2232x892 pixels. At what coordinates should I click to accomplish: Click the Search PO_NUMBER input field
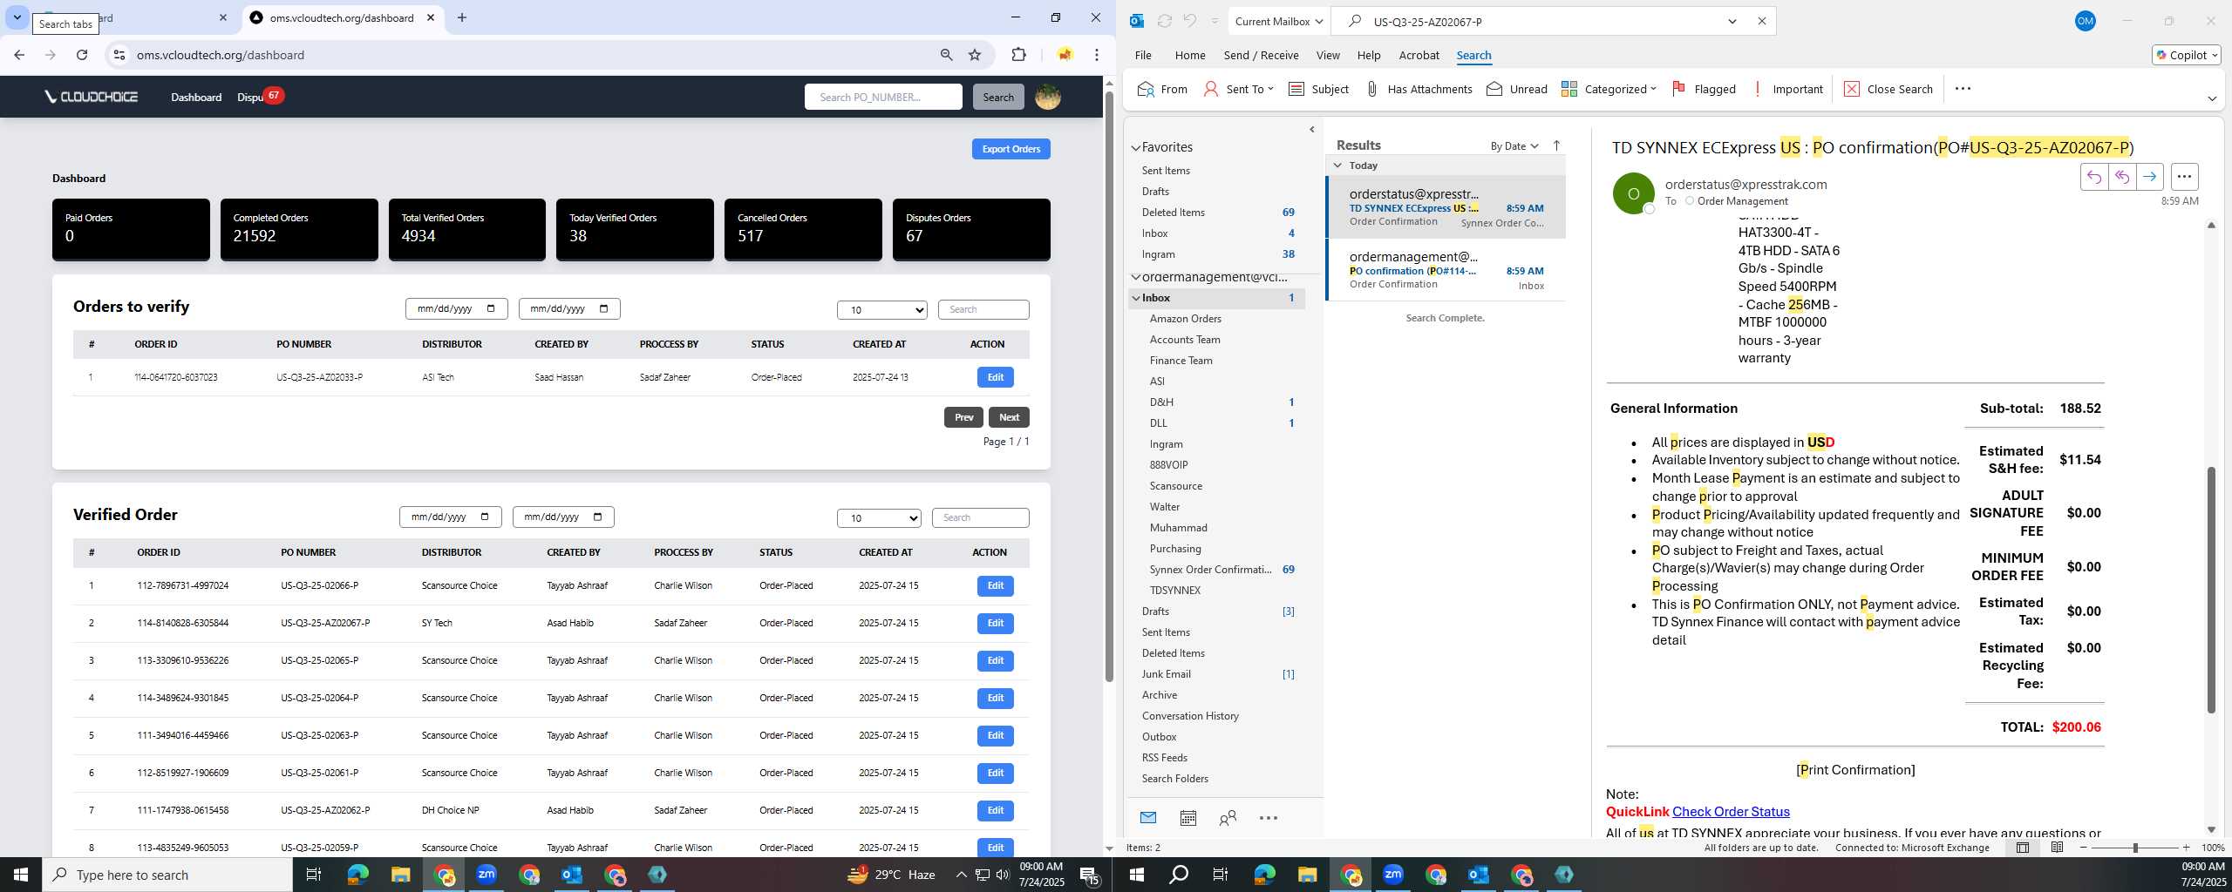click(x=883, y=97)
